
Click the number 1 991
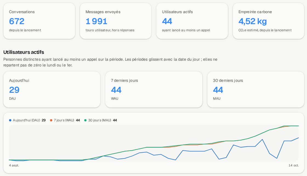coord(96,21)
